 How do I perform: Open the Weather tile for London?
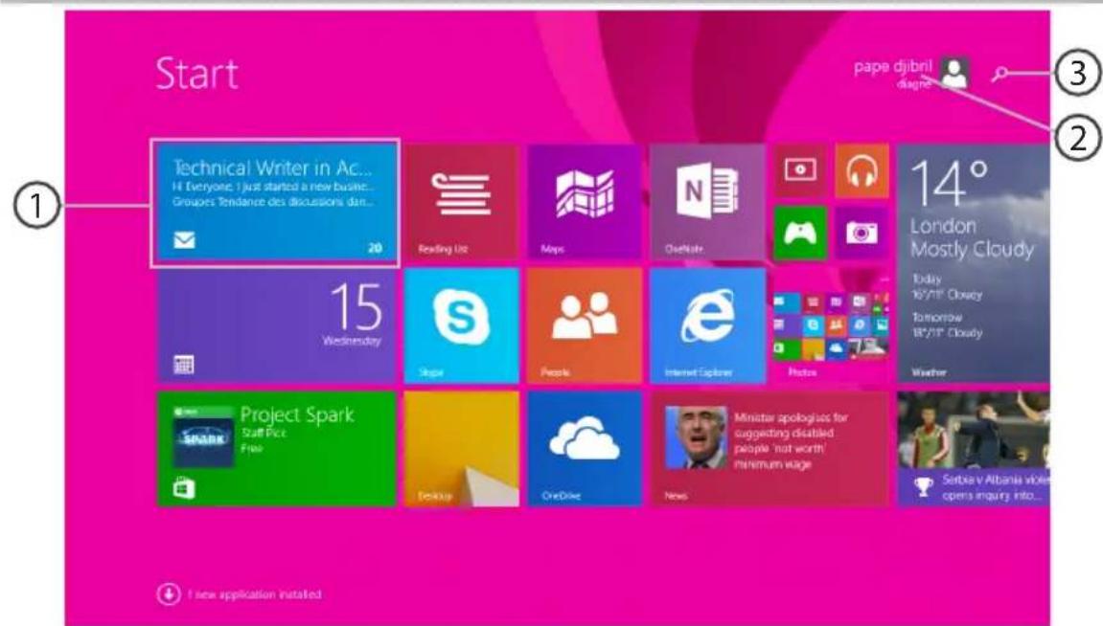tap(974, 263)
